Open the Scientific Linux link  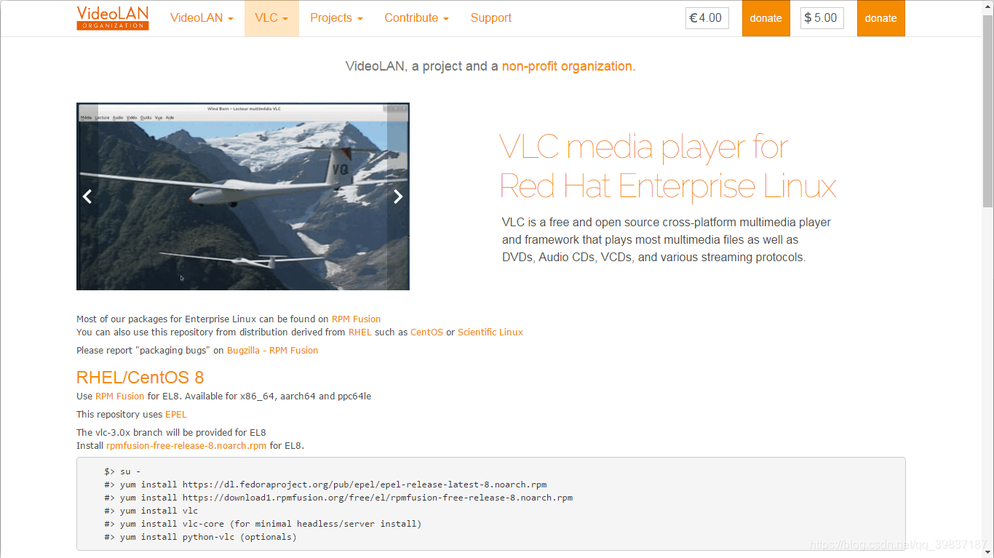490,332
